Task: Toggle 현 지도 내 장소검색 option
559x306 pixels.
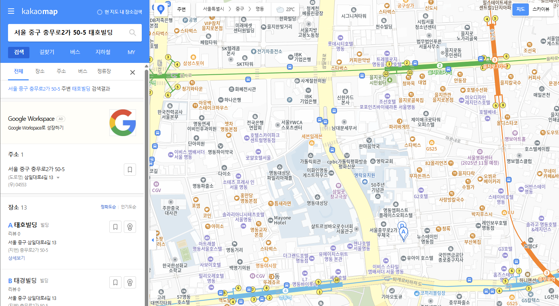Action: pos(120,12)
